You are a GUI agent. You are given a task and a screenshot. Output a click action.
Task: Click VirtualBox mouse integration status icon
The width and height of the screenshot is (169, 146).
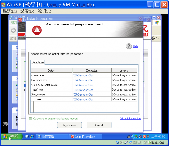click(145, 143)
